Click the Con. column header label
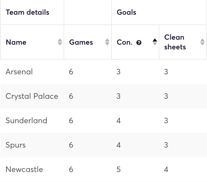Image resolution: width=207 pixels, height=182 pixels. pyautogui.click(x=125, y=42)
